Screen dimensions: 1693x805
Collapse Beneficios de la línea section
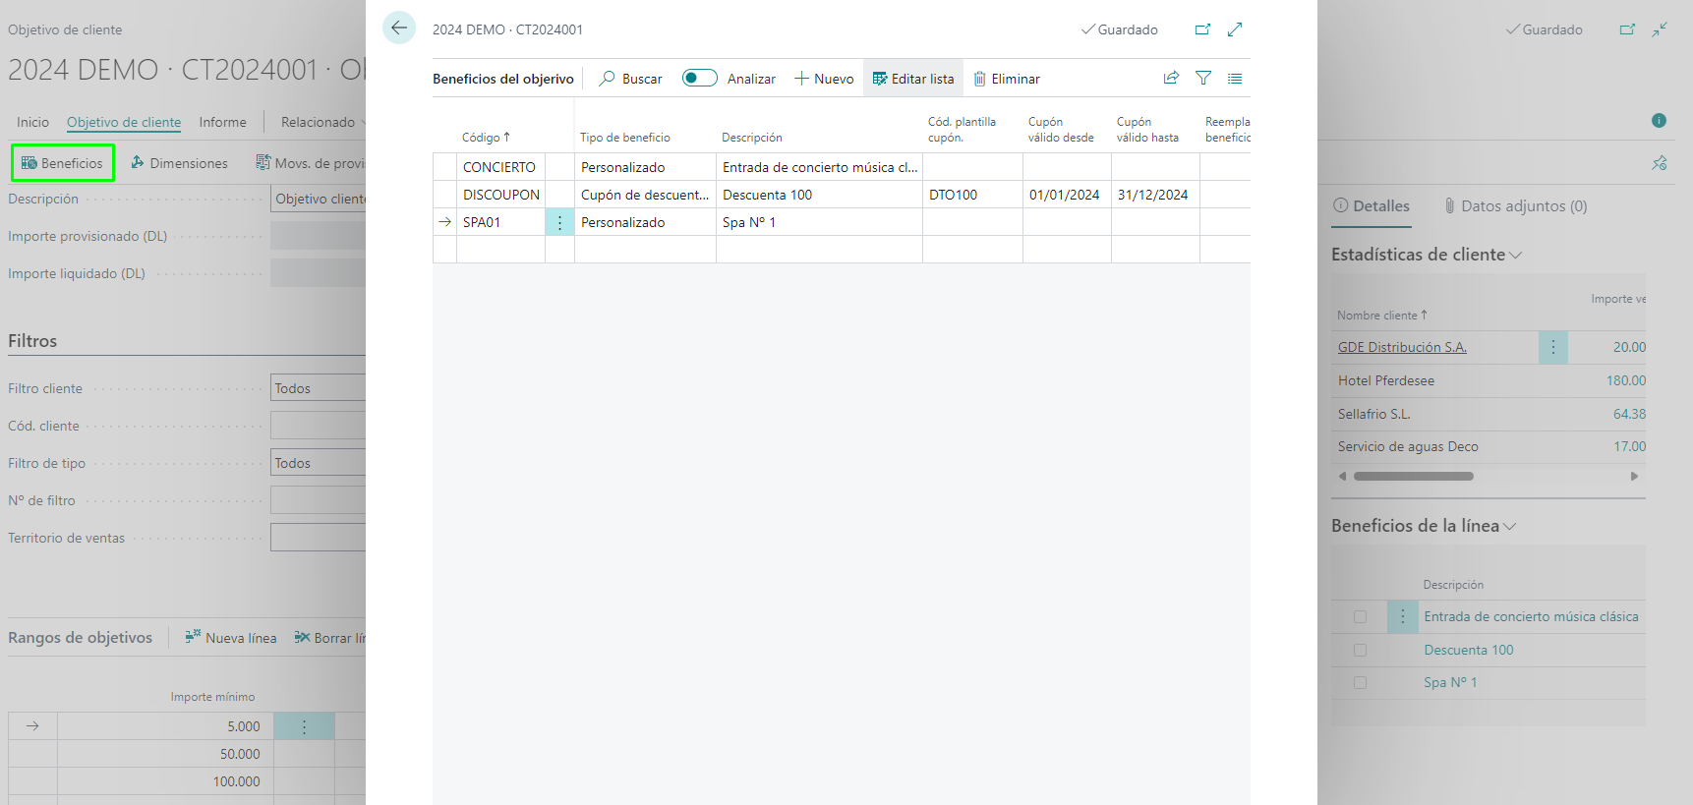tap(1424, 526)
